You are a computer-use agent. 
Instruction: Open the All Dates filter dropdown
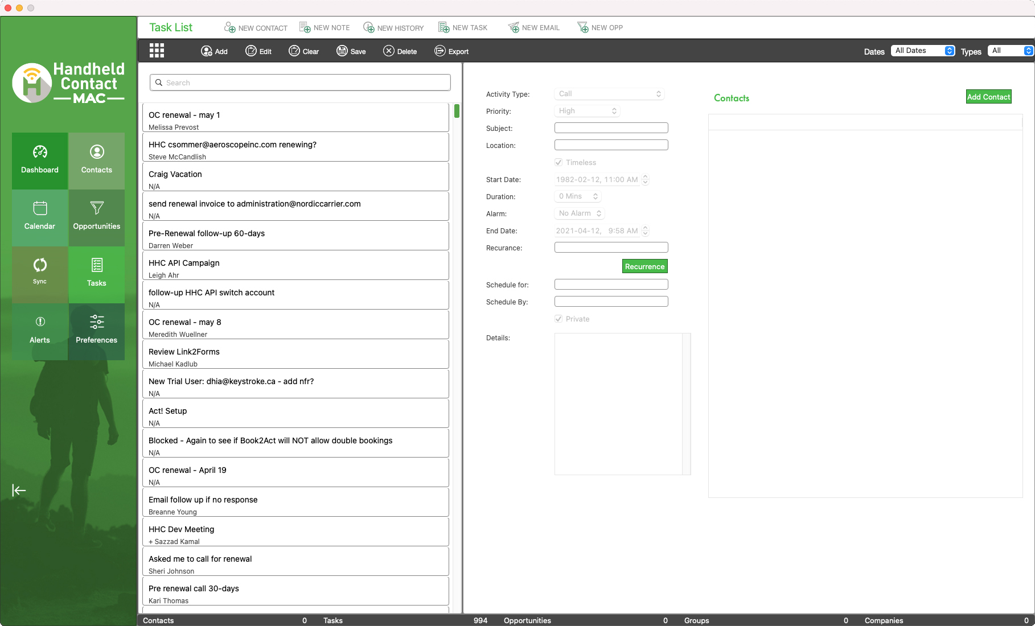922,51
